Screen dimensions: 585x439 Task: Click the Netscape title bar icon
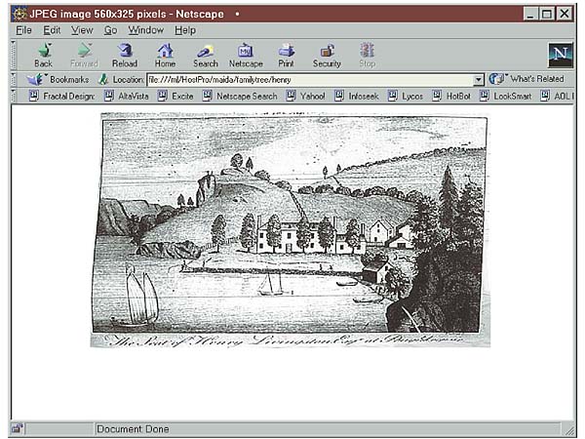click(19, 14)
